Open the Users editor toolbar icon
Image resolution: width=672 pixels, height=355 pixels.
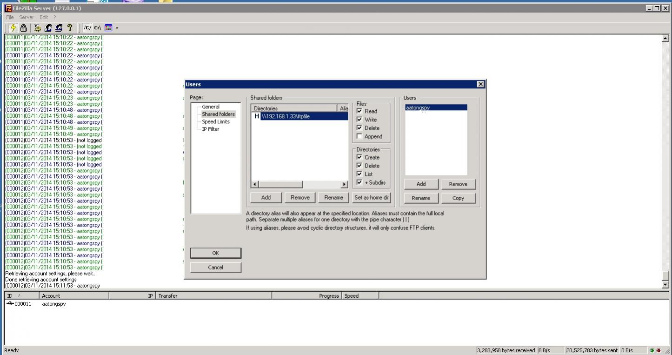coord(48,28)
